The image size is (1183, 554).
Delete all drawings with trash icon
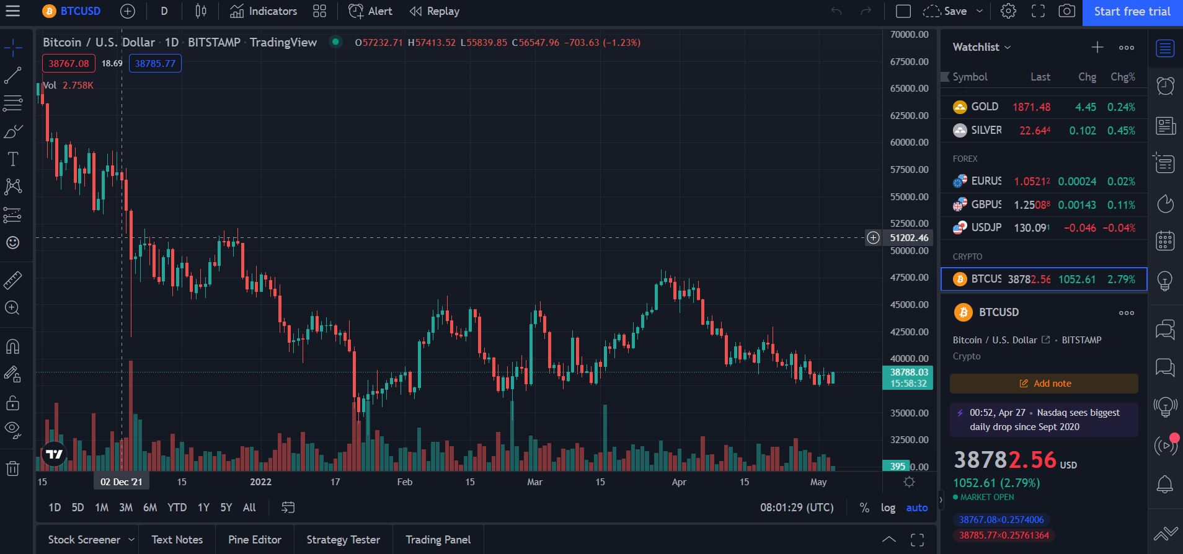13,468
